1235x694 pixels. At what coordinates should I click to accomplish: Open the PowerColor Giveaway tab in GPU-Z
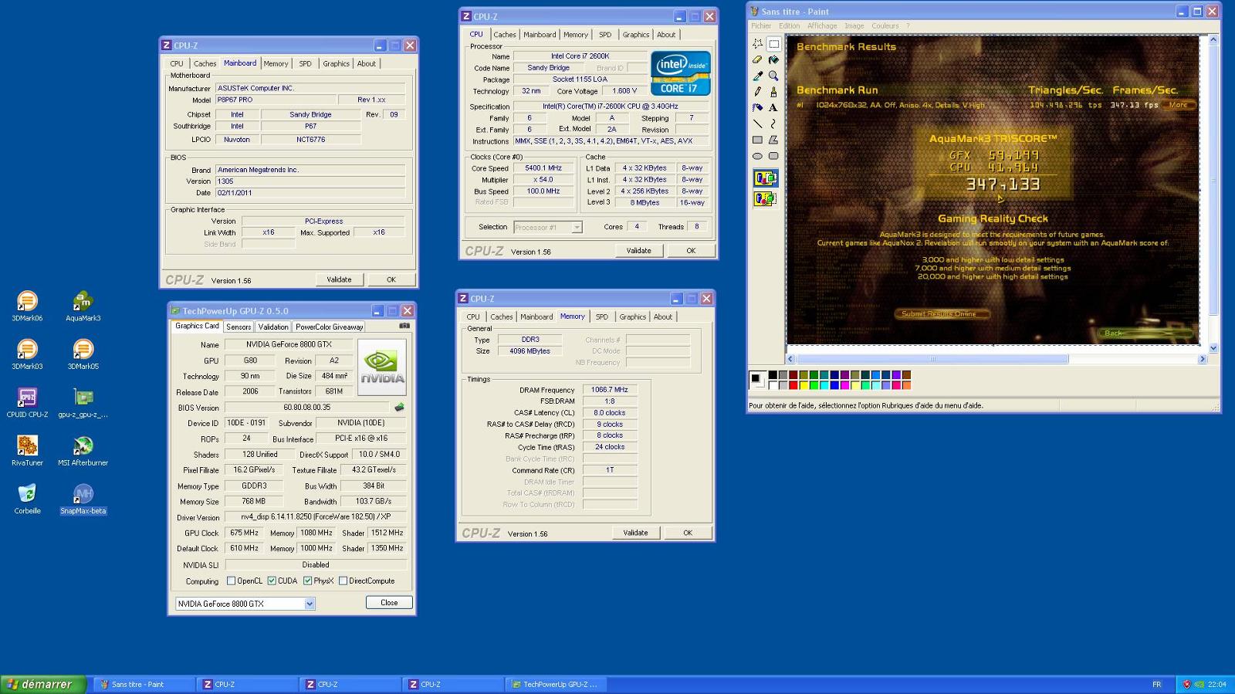329,327
